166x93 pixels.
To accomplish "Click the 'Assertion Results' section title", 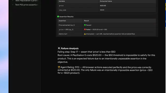I will click(x=66, y=17).
